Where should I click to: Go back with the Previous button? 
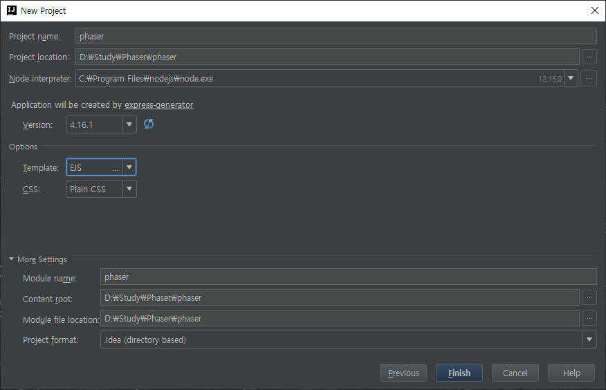point(403,373)
